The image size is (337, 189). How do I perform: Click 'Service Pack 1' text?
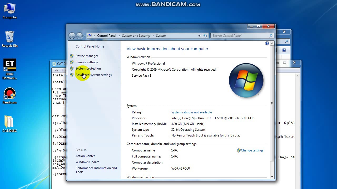coord(141,76)
